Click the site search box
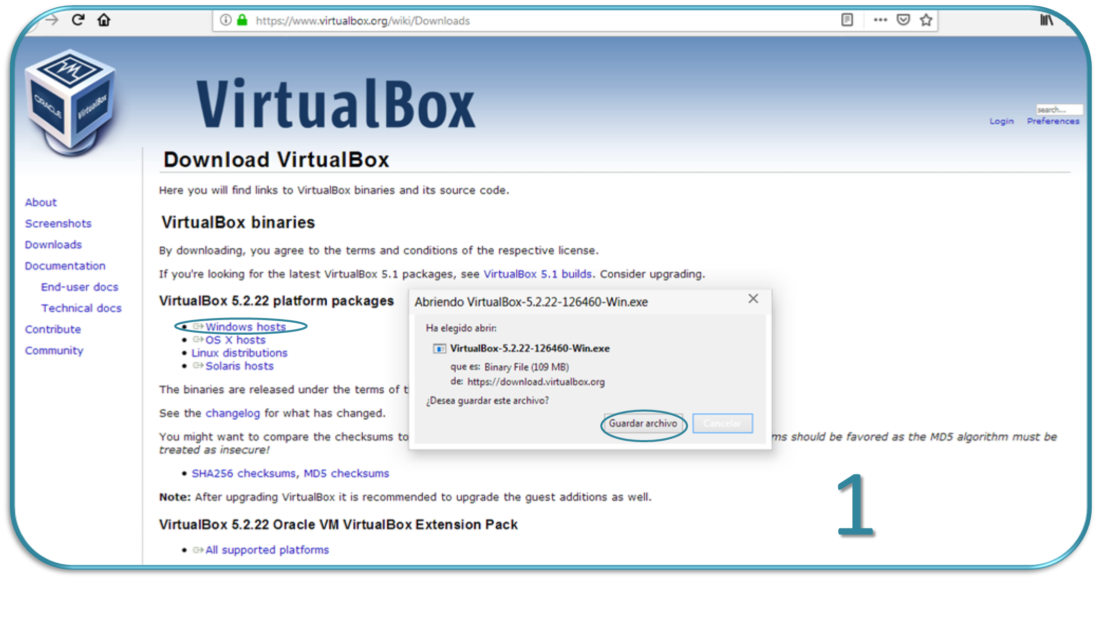 click(1060, 109)
